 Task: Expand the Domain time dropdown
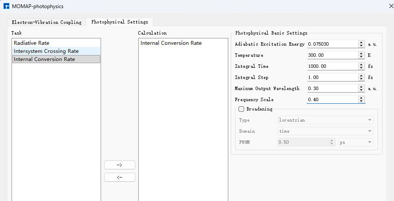[x=325, y=131]
